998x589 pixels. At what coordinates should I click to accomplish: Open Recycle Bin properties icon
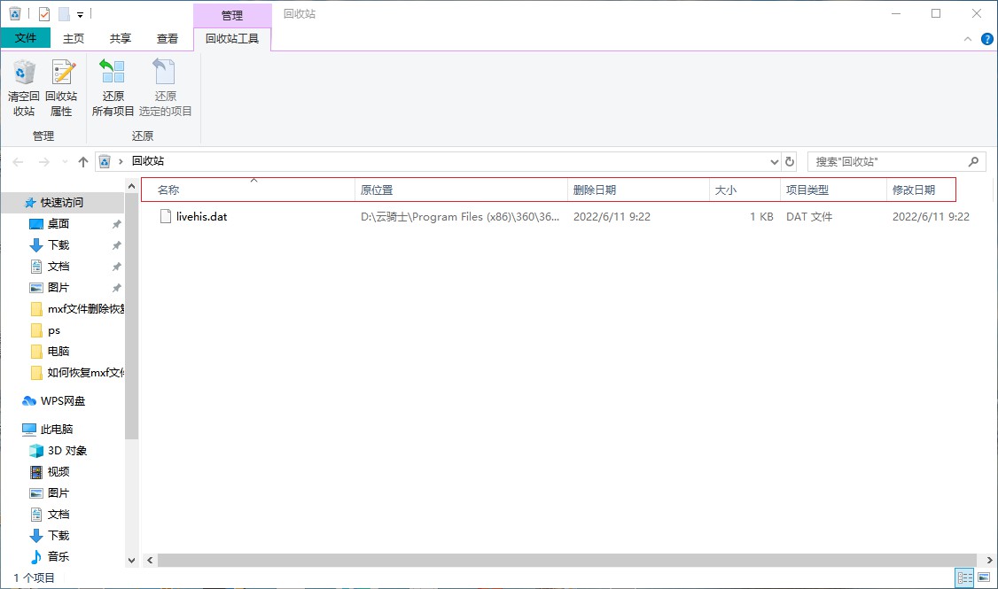tap(61, 73)
